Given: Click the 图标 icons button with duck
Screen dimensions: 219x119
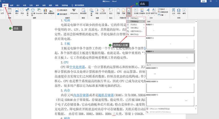Looking at the screenshot, I should point(28,12).
